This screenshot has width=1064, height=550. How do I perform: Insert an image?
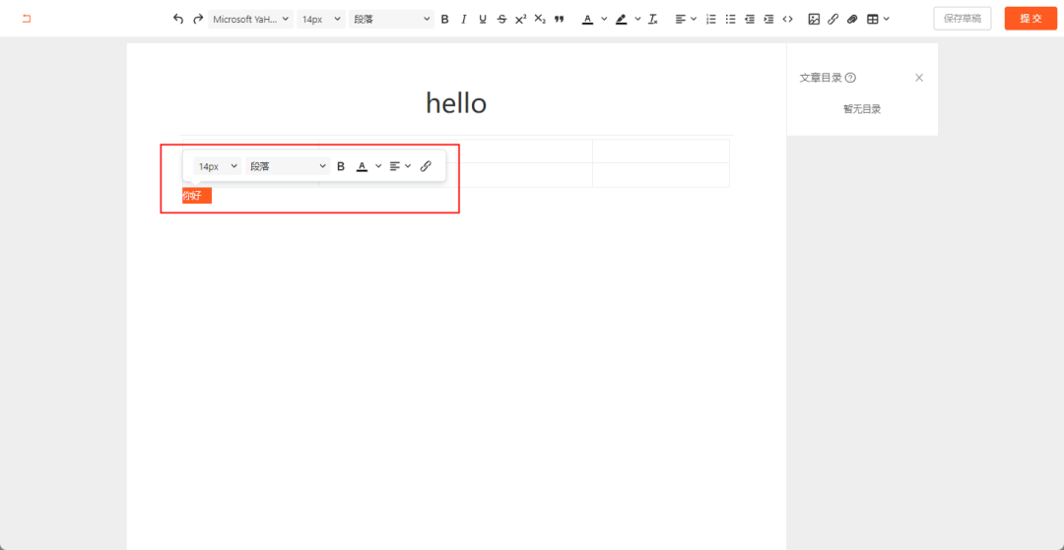click(814, 19)
